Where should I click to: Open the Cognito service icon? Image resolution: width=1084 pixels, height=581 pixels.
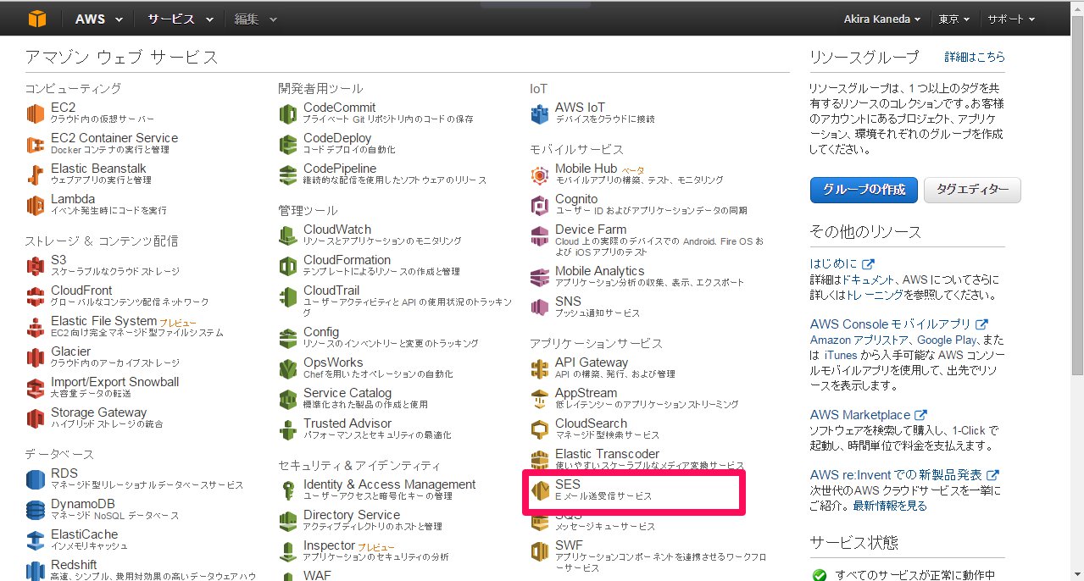point(540,205)
